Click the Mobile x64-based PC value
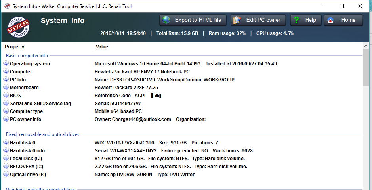The width and height of the screenshot is (372, 190). pos(118,111)
